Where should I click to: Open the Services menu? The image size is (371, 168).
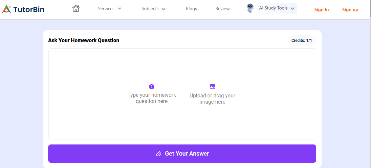(x=106, y=9)
